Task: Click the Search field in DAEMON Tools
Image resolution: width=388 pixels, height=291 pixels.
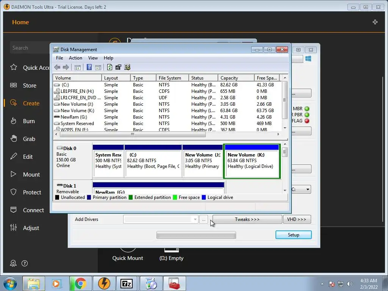Action: (30, 48)
